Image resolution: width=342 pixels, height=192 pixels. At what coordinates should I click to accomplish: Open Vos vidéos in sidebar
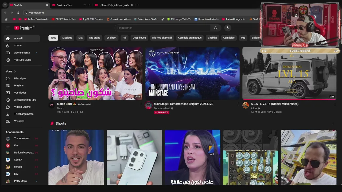click(22, 93)
